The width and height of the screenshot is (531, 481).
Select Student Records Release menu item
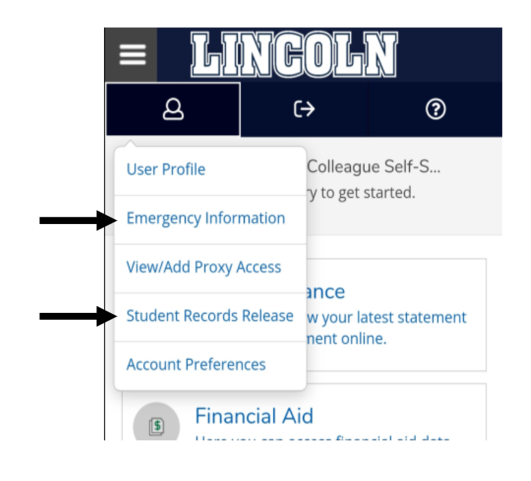(x=210, y=316)
